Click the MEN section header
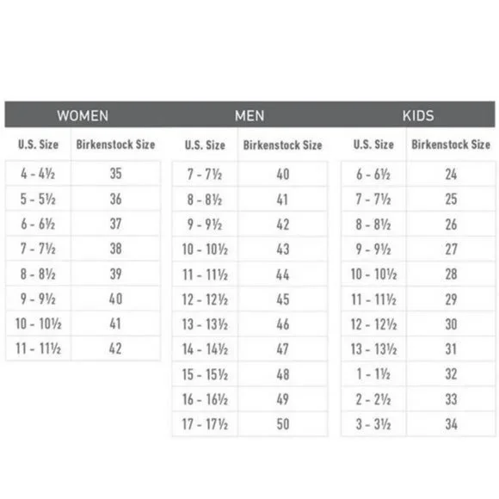Viewport: 499px width, 499px height. point(249,115)
